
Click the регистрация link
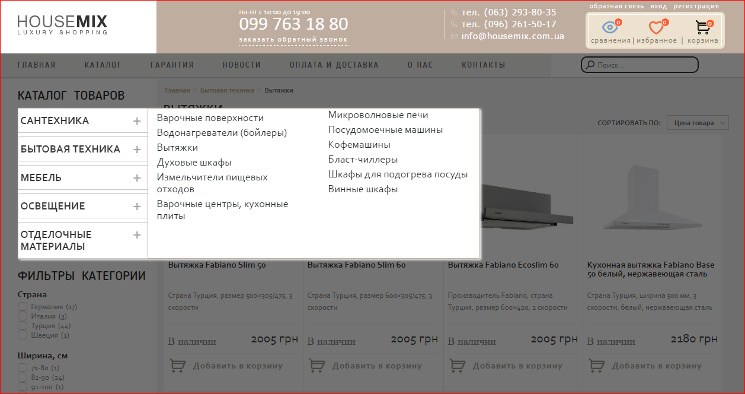coord(696,7)
